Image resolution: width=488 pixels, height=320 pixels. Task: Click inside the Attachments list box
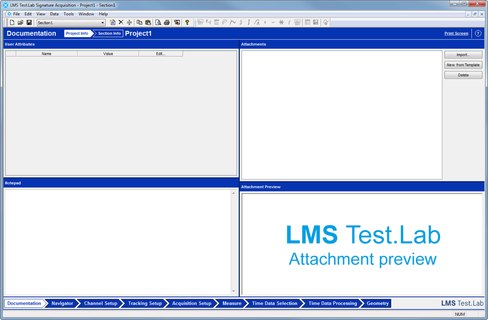click(x=342, y=115)
